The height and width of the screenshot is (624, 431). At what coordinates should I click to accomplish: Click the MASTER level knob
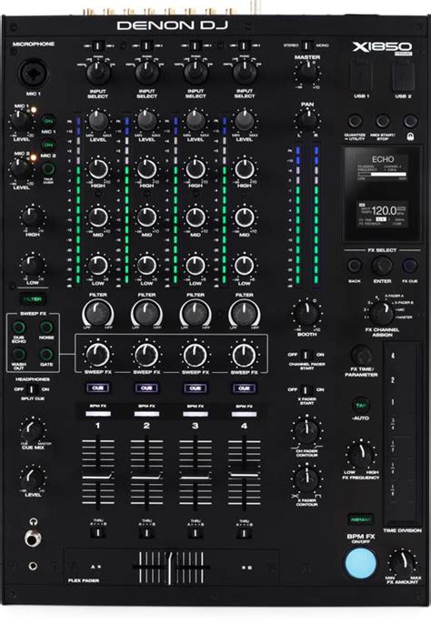307,73
